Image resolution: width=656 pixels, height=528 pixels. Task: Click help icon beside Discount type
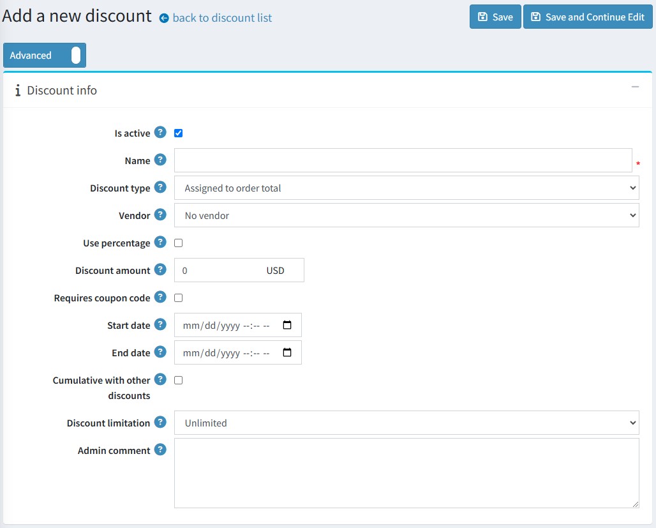[160, 188]
